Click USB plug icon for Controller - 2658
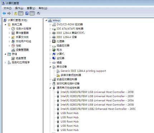 click(58, 92)
